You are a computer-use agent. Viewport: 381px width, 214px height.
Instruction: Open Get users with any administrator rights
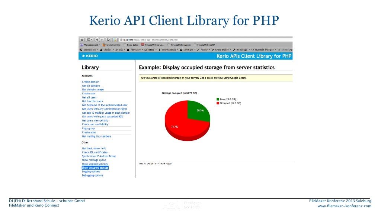point(105,109)
